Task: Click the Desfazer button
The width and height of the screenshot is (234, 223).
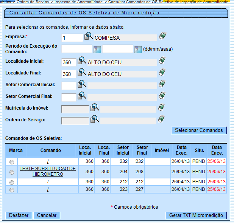Action: pyautogui.click(x=19, y=215)
